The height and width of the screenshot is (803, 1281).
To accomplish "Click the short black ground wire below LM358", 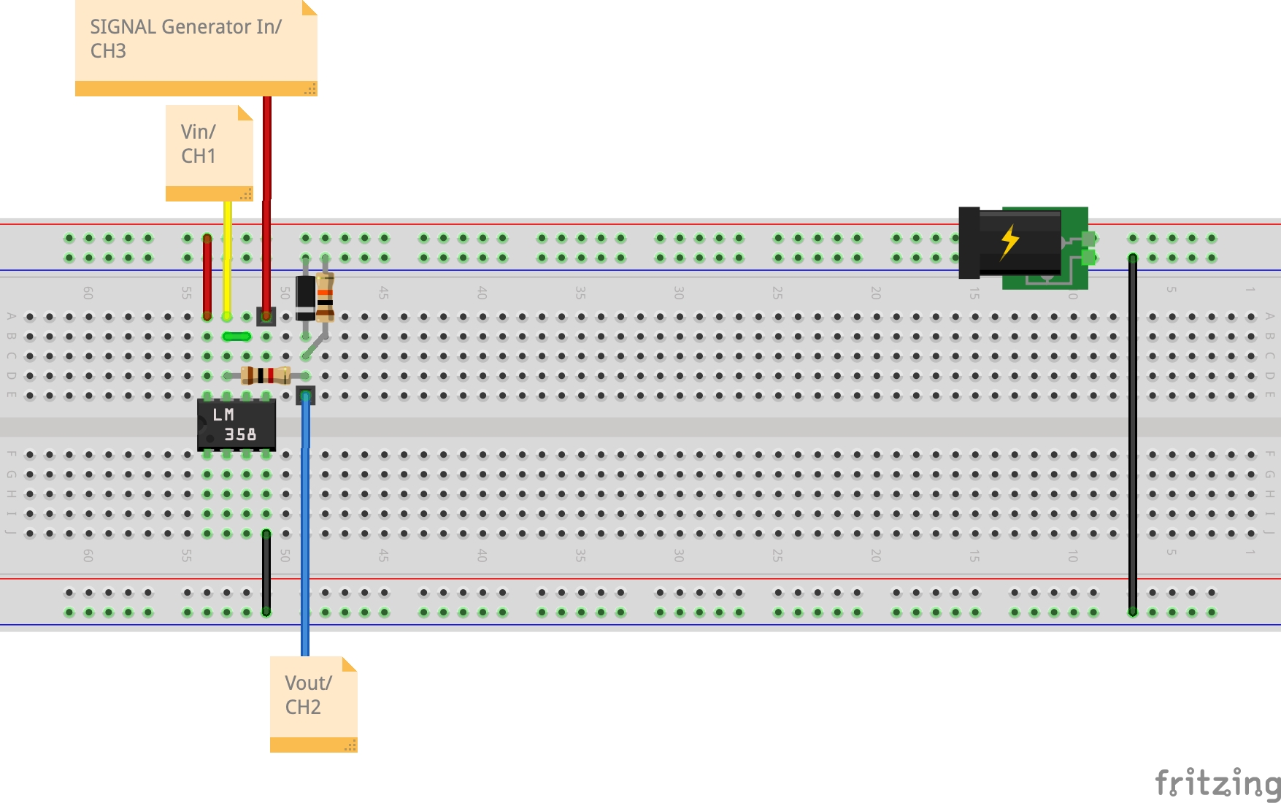I will [266, 573].
